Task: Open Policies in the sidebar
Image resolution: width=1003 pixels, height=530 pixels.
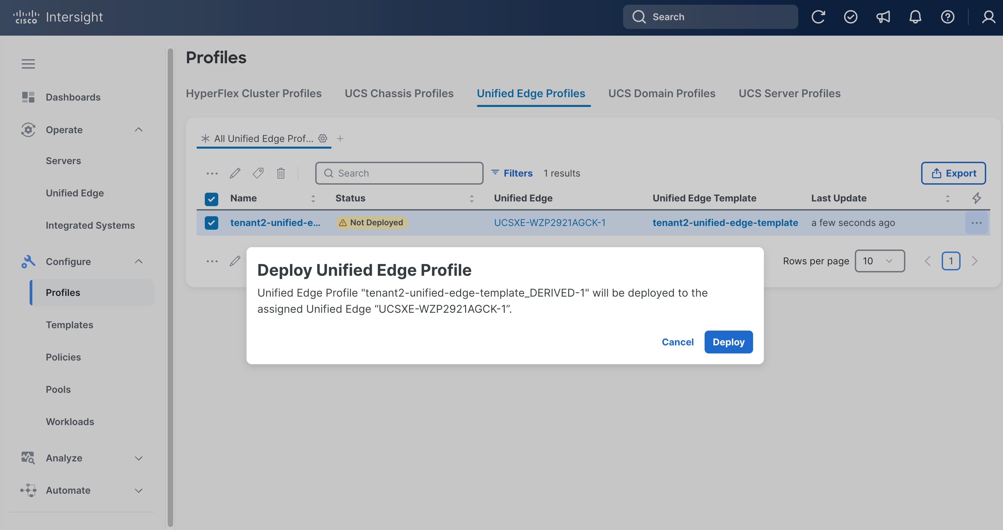Action: pyautogui.click(x=63, y=357)
